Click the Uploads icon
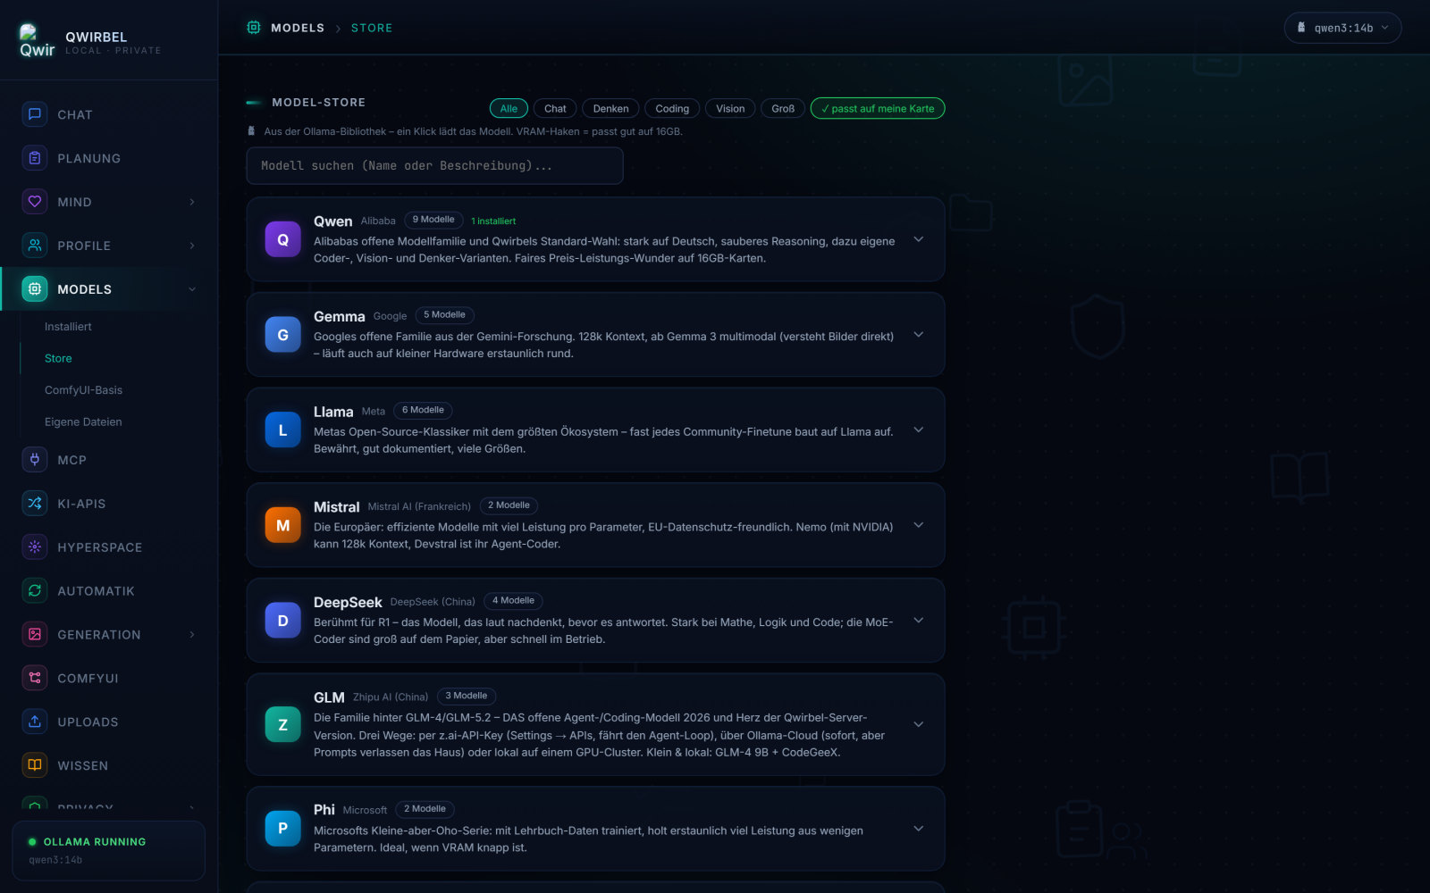 [x=35, y=722]
